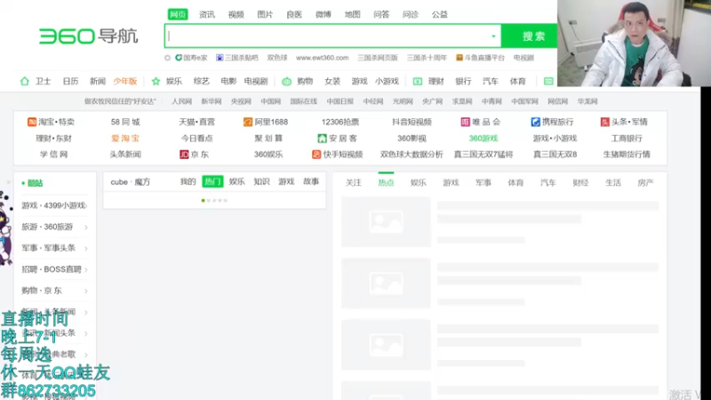Image resolution: width=711 pixels, height=400 pixels.
Task: Open the 人民网 news site link
Action: coord(181,101)
